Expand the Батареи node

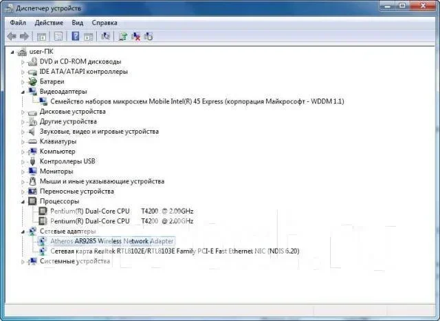pyautogui.click(x=23, y=82)
